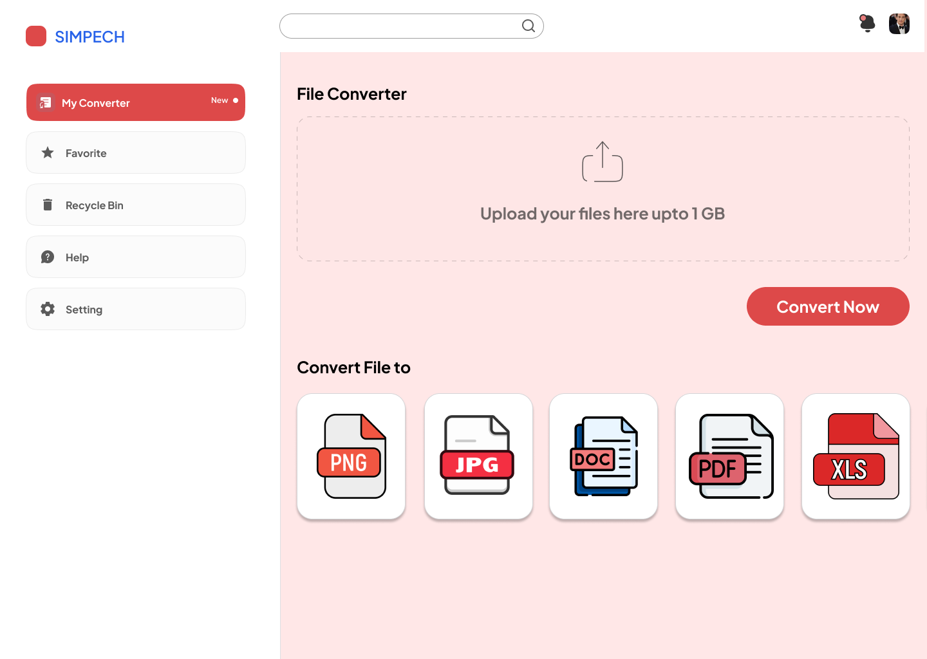Select JPG as the conversion format

tap(478, 456)
